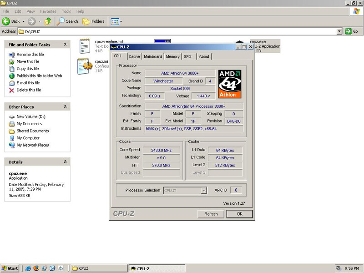
Task: Click the Multiplier value x 9.0
Action: click(162, 158)
